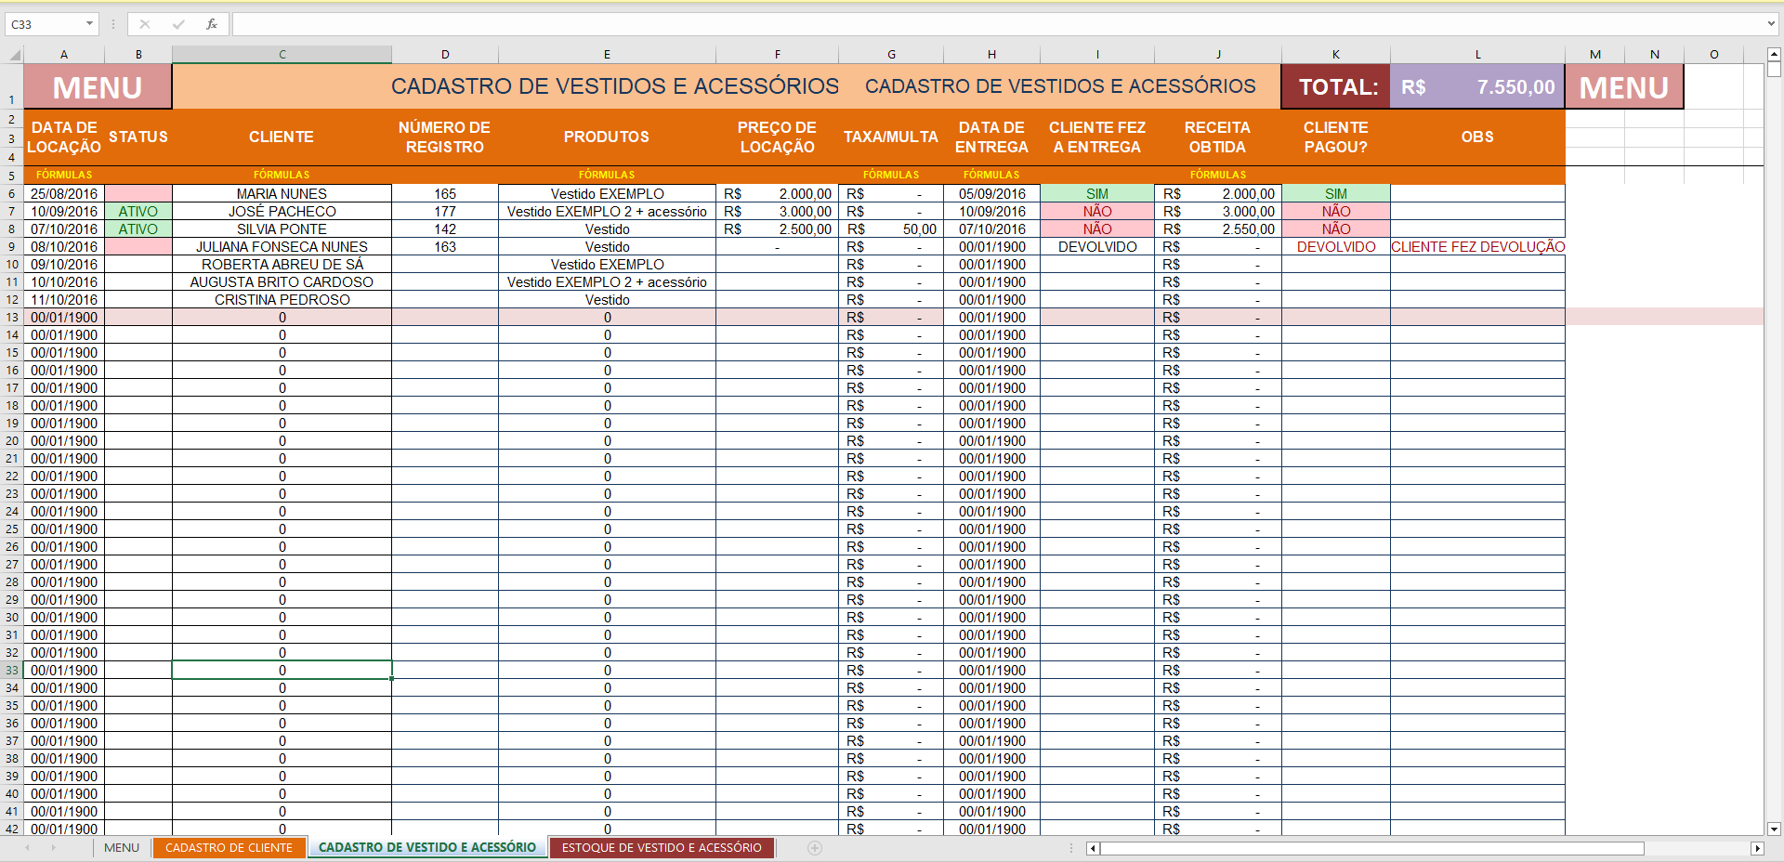The image size is (1784, 862).
Task: Open the Name Box dropdown showing C33
Action: coord(90,23)
